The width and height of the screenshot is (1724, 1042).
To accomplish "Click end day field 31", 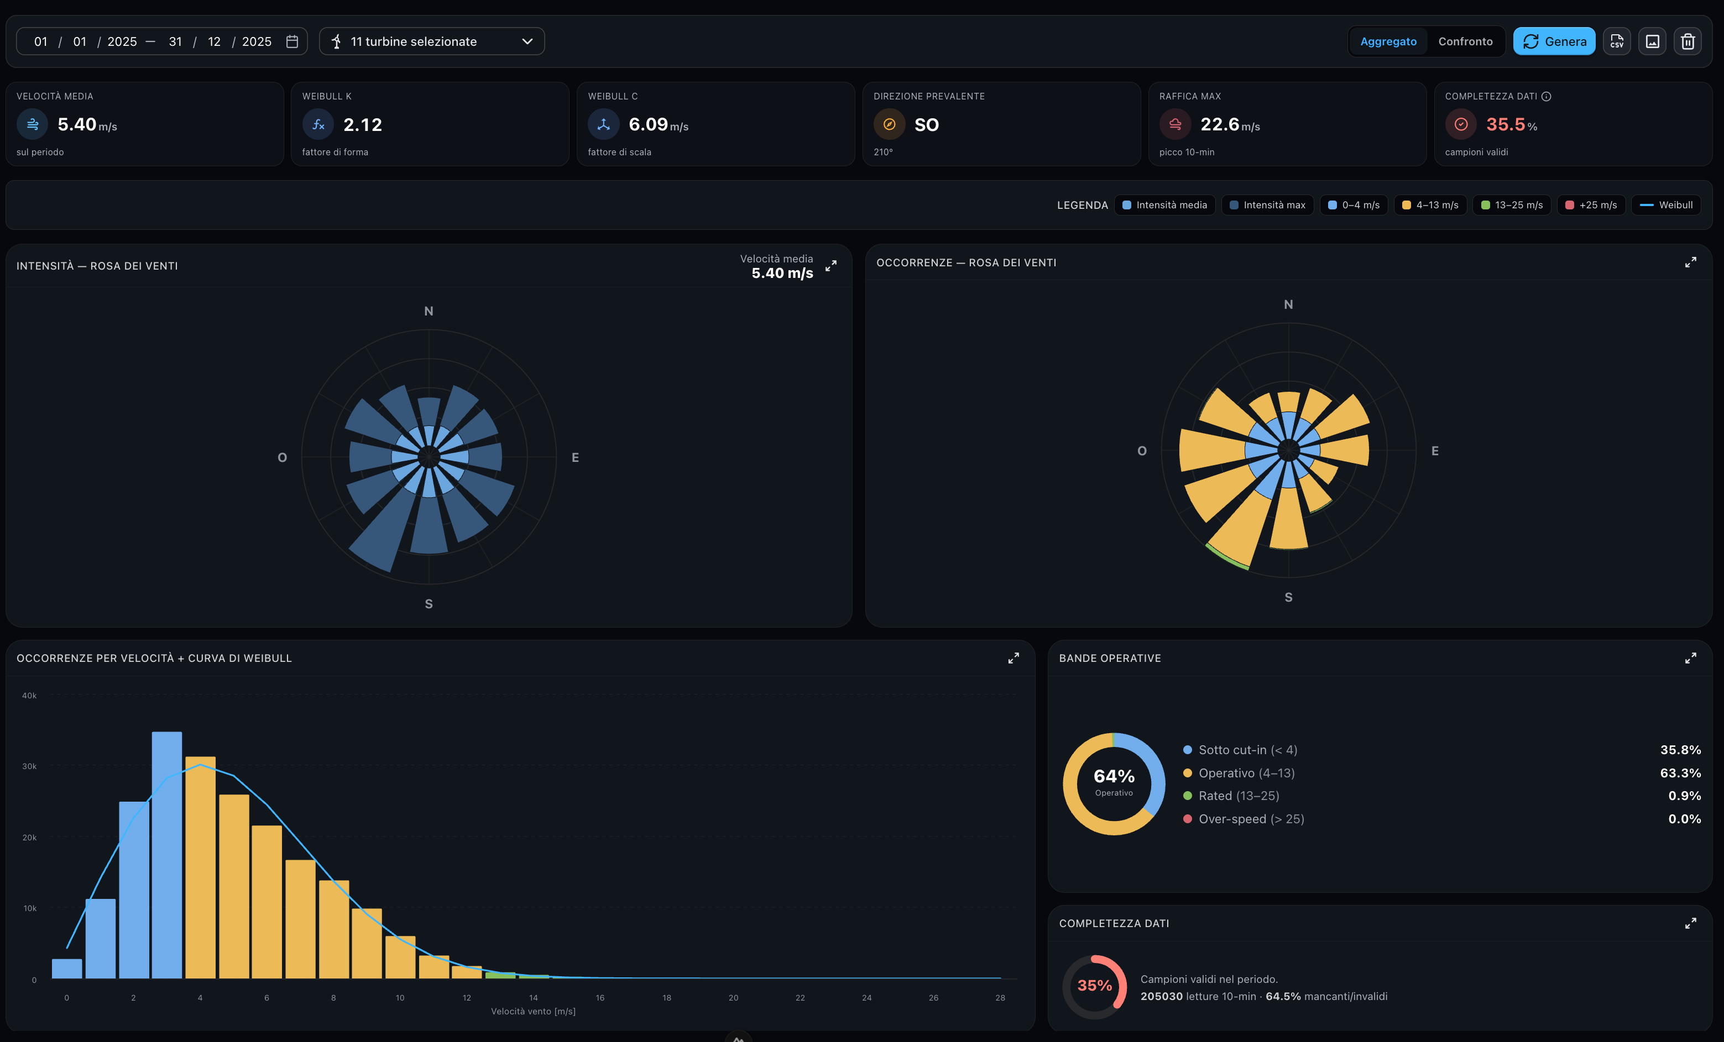I will pos(176,41).
